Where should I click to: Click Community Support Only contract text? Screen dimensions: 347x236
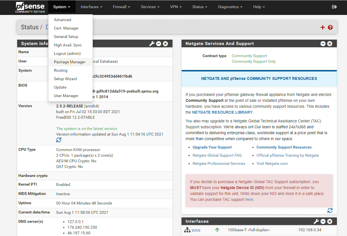254,61
